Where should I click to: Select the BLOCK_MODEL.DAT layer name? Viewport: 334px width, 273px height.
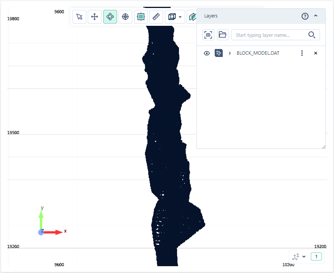tap(258, 53)
